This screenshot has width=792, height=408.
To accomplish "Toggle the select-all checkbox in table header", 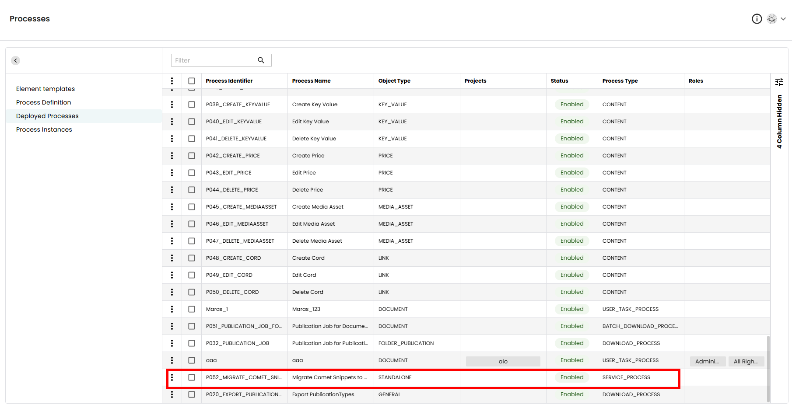I will tap(192, 81).
